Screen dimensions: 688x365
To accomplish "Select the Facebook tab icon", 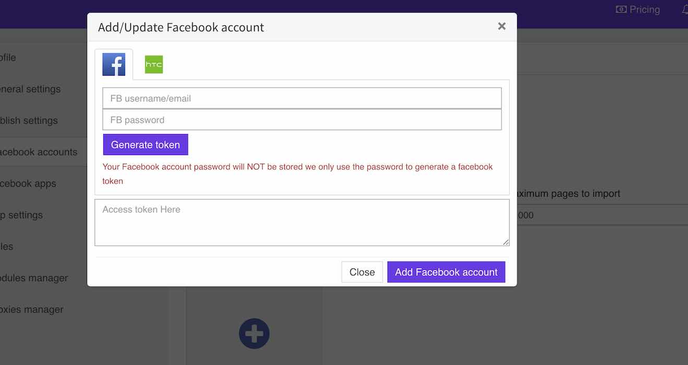I will [x=114, y=64].
